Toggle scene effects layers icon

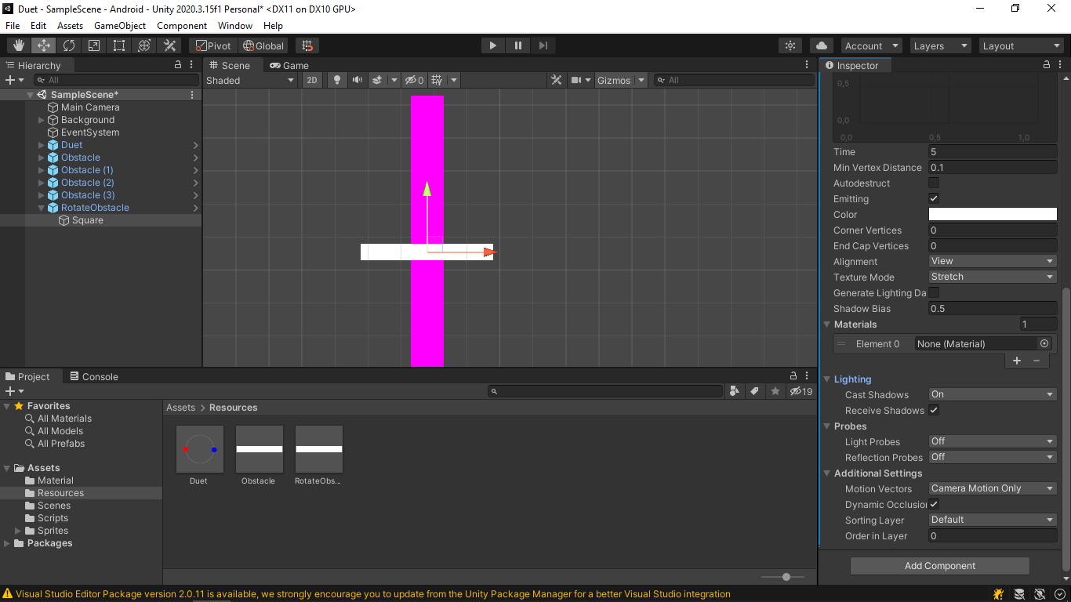coord(377,80)
